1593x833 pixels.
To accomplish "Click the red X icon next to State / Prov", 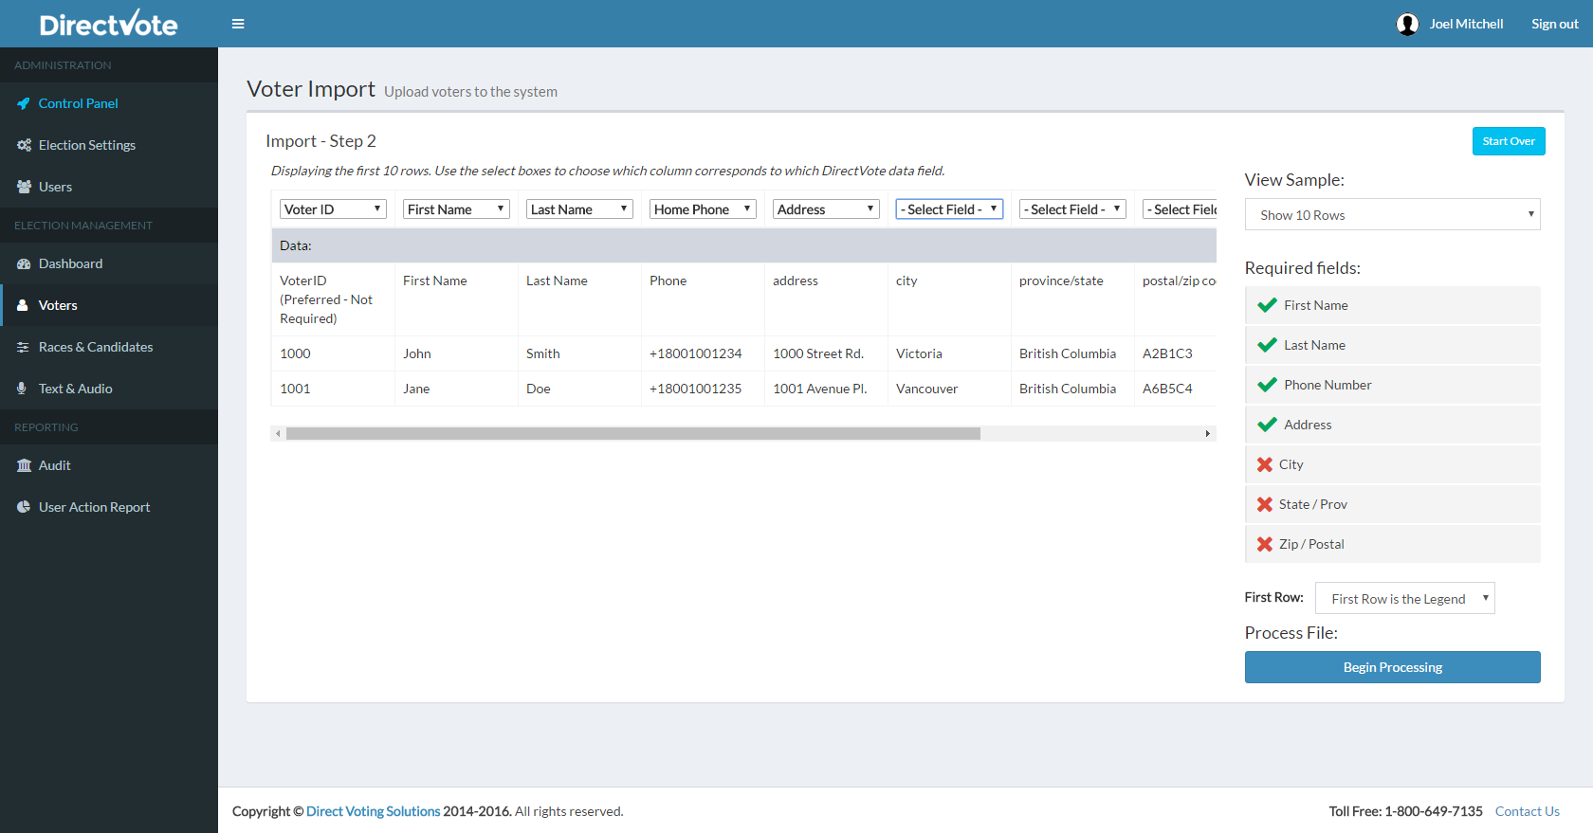I will [x=1265, y=504].
